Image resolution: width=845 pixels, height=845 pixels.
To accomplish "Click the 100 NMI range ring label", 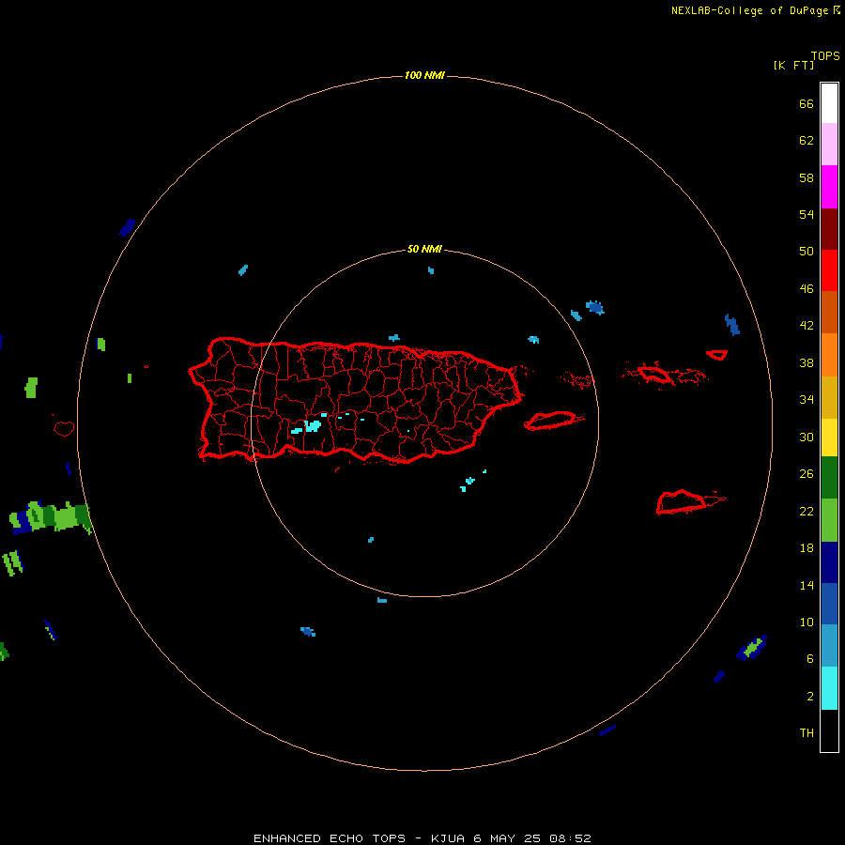I will (x=424, y=75).
